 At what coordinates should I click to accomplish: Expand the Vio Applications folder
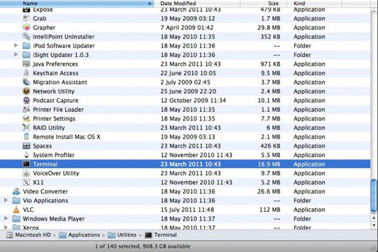pyautogui.click(x=6, y=200)
